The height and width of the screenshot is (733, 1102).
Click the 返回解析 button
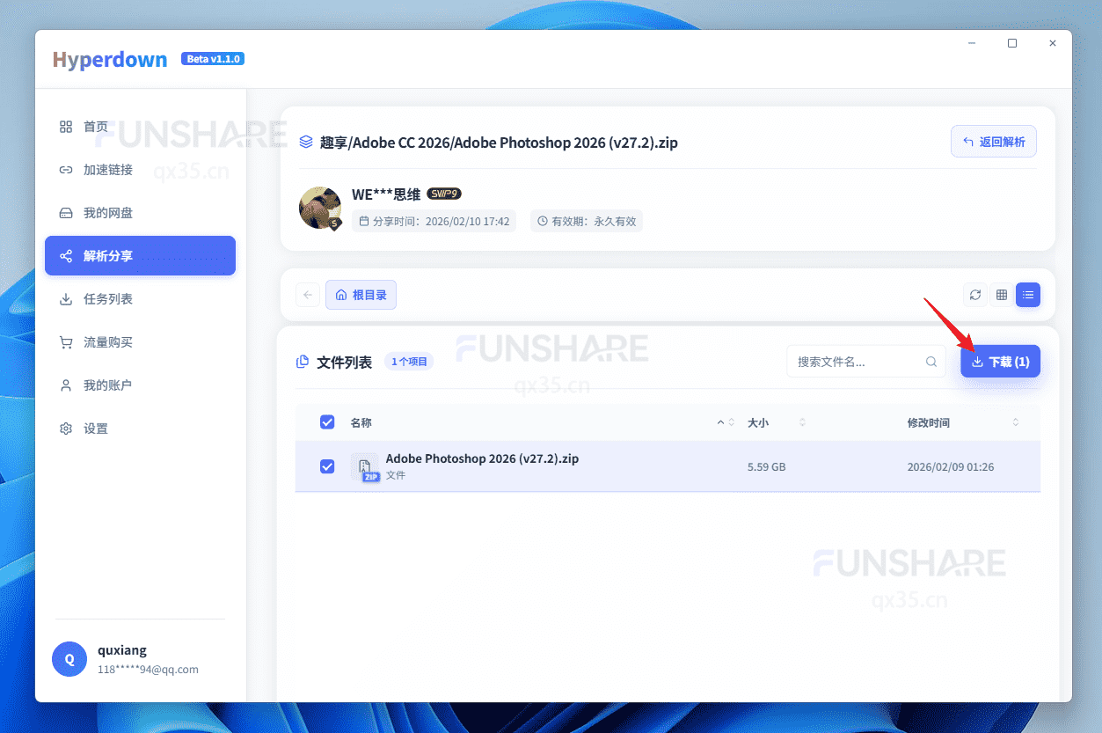(x=994, y=141)
